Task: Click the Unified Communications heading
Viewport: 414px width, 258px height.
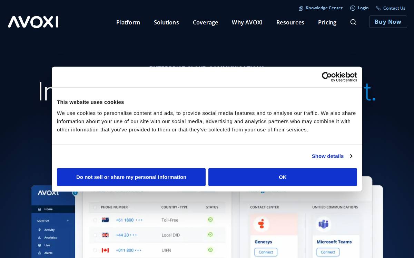Action: 335,207
